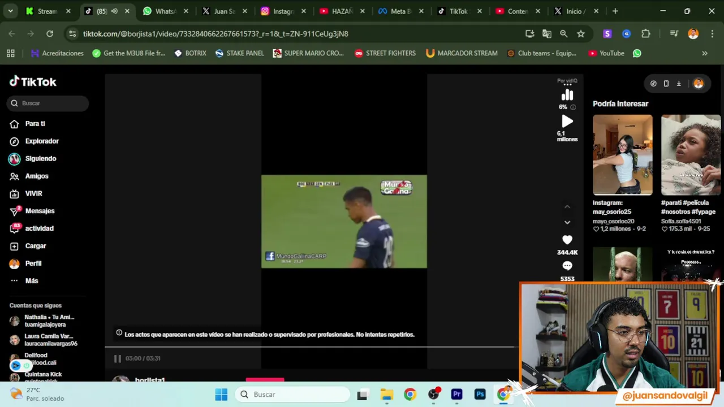Open the purple S extension
Image resolution: width=724 pixels, height=407 pixels.
click(x=607, y=34)
